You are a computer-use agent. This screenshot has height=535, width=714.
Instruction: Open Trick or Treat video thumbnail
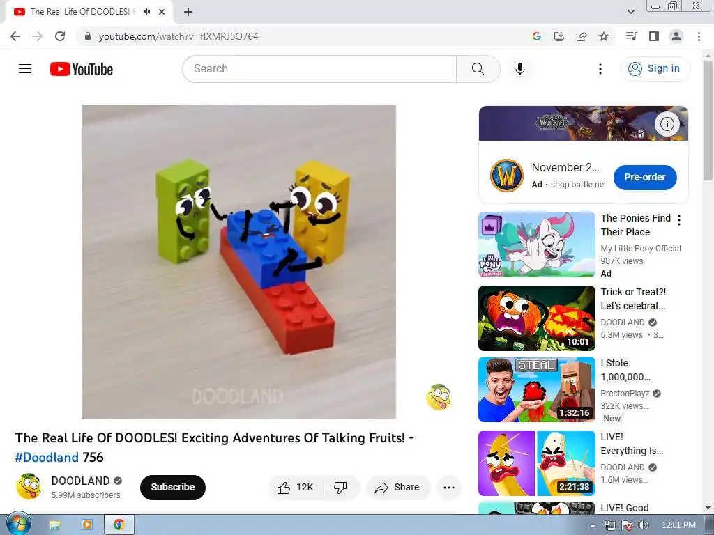536,318
